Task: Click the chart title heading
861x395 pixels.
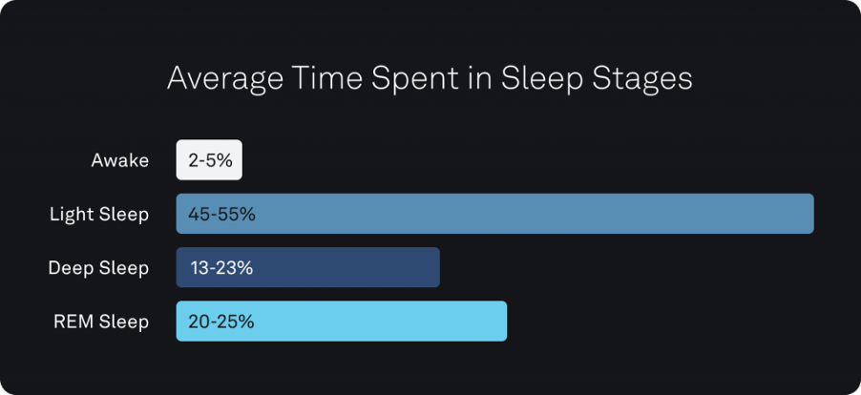Action: pyautogui.click(x=430, y=78)
